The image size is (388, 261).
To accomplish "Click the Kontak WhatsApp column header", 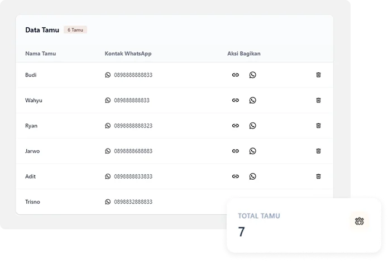I will click(x=128, y=54).
